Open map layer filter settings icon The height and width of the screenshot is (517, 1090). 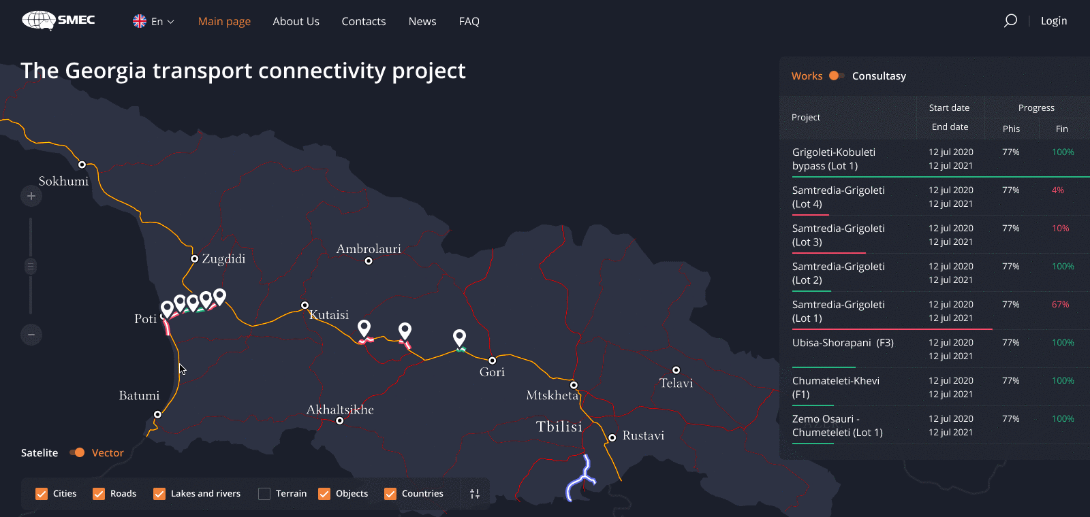point(475,494)
